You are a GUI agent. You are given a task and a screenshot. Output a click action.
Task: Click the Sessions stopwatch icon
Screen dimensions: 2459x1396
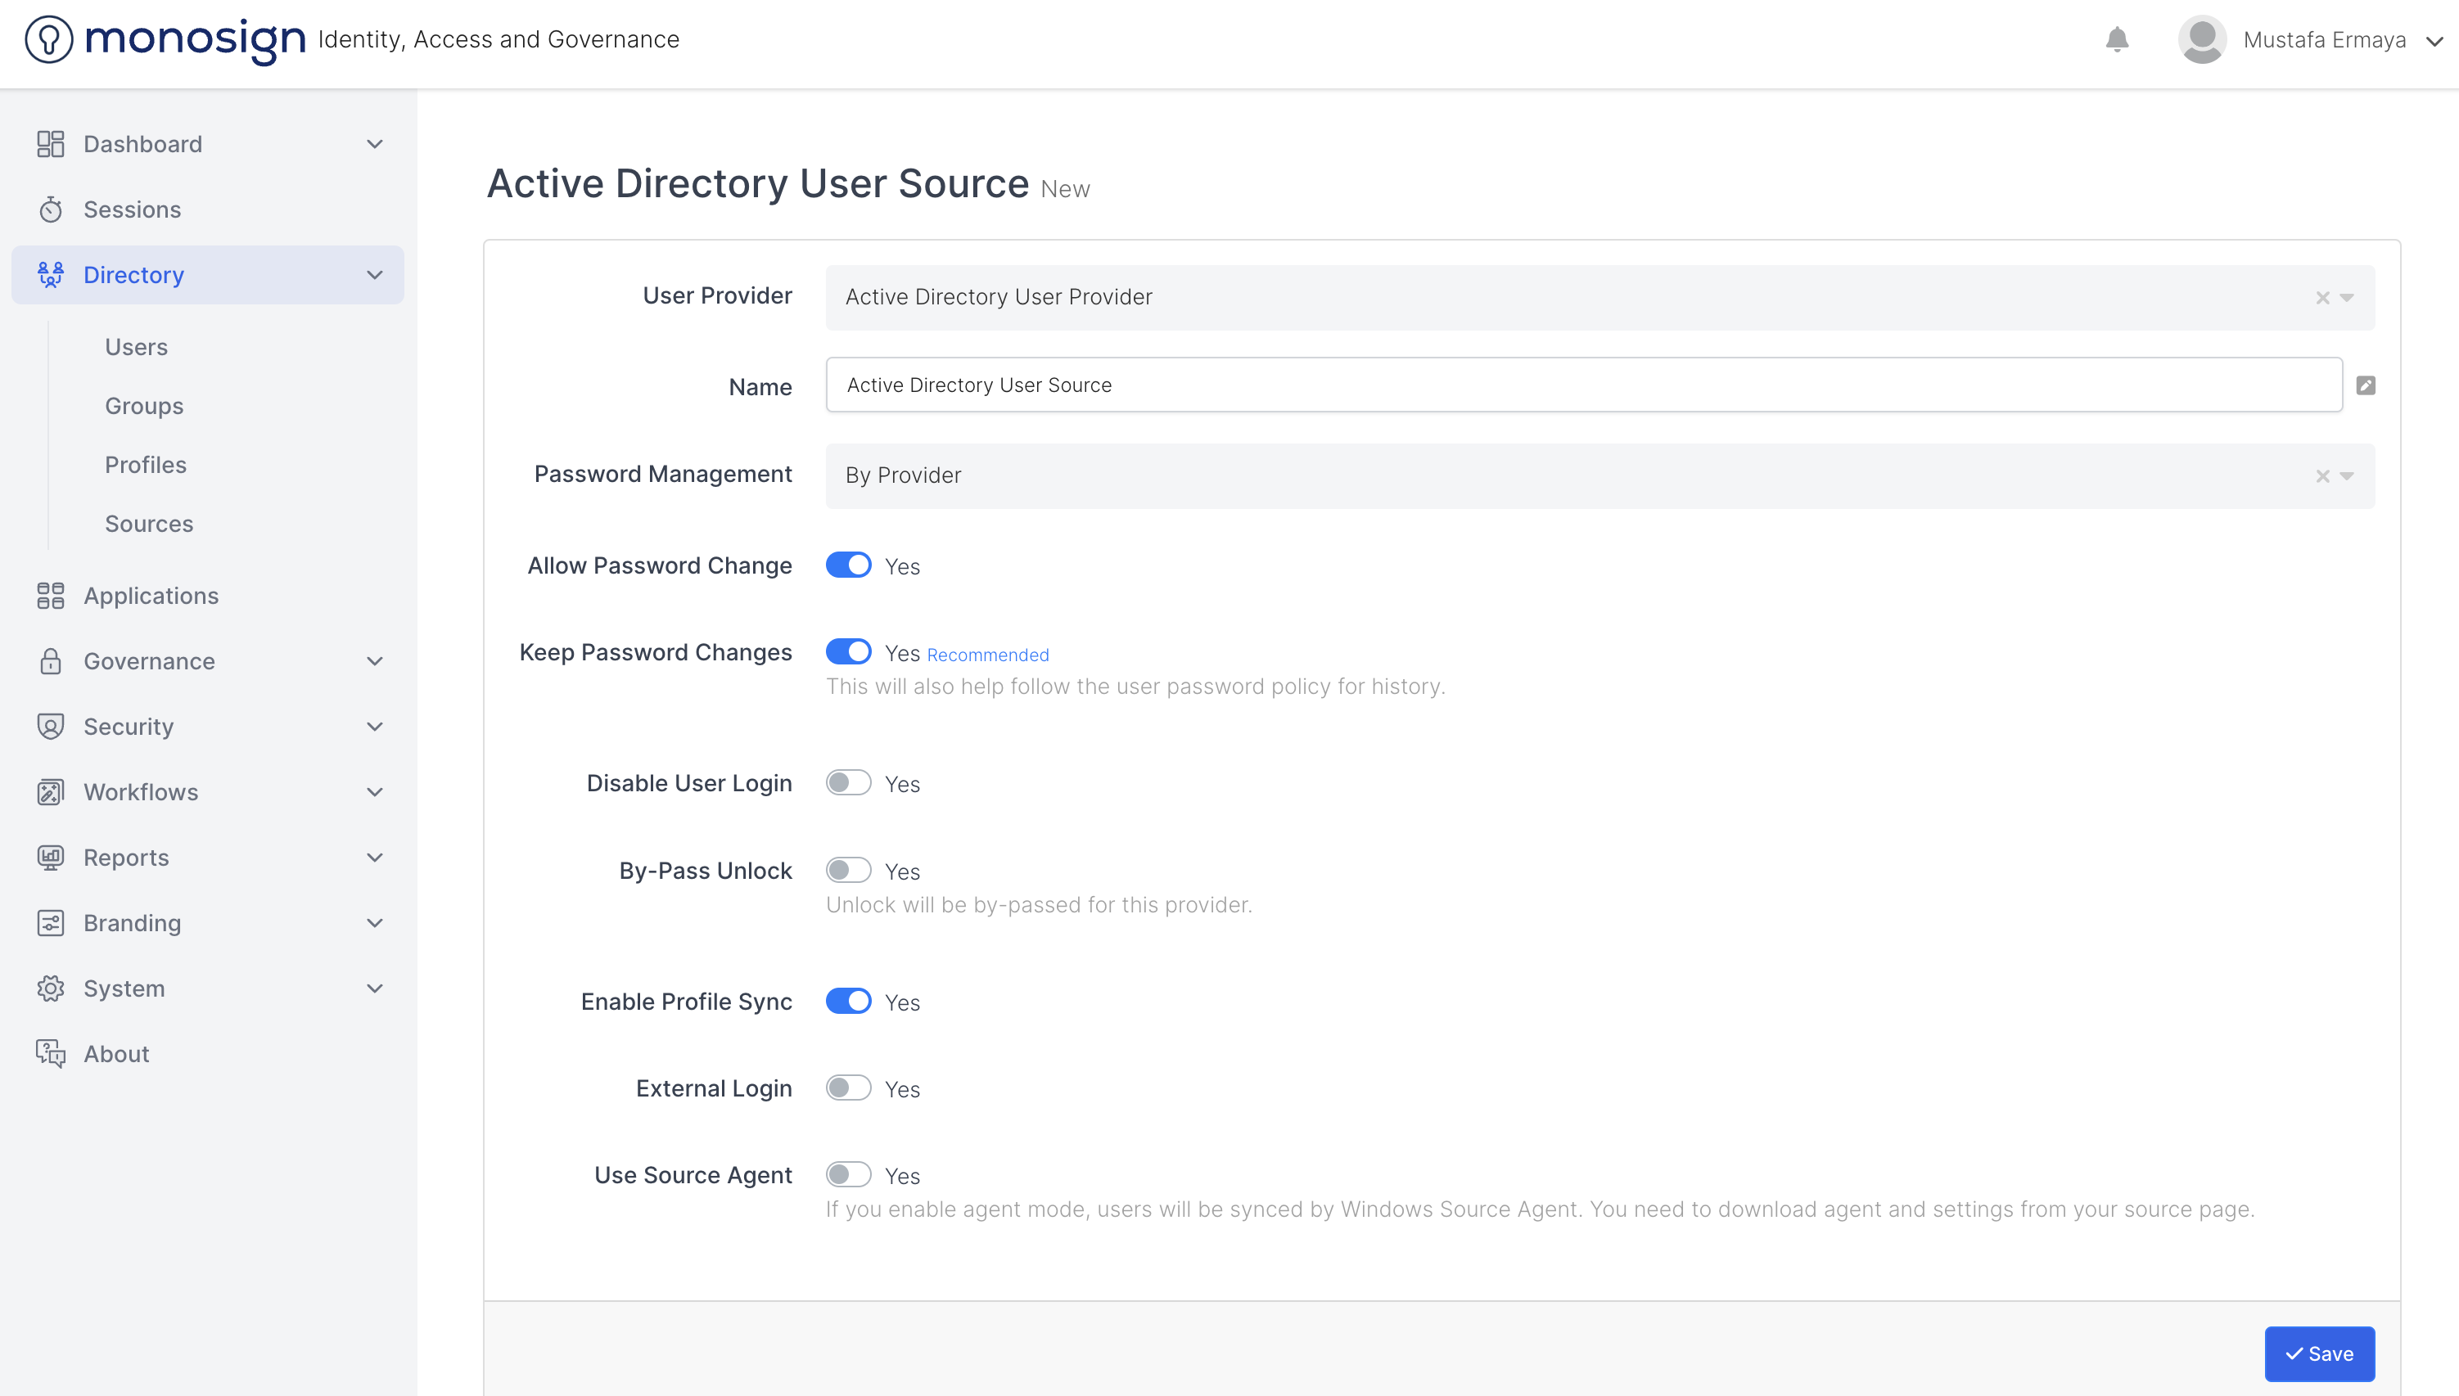click(x=51, y=209)
